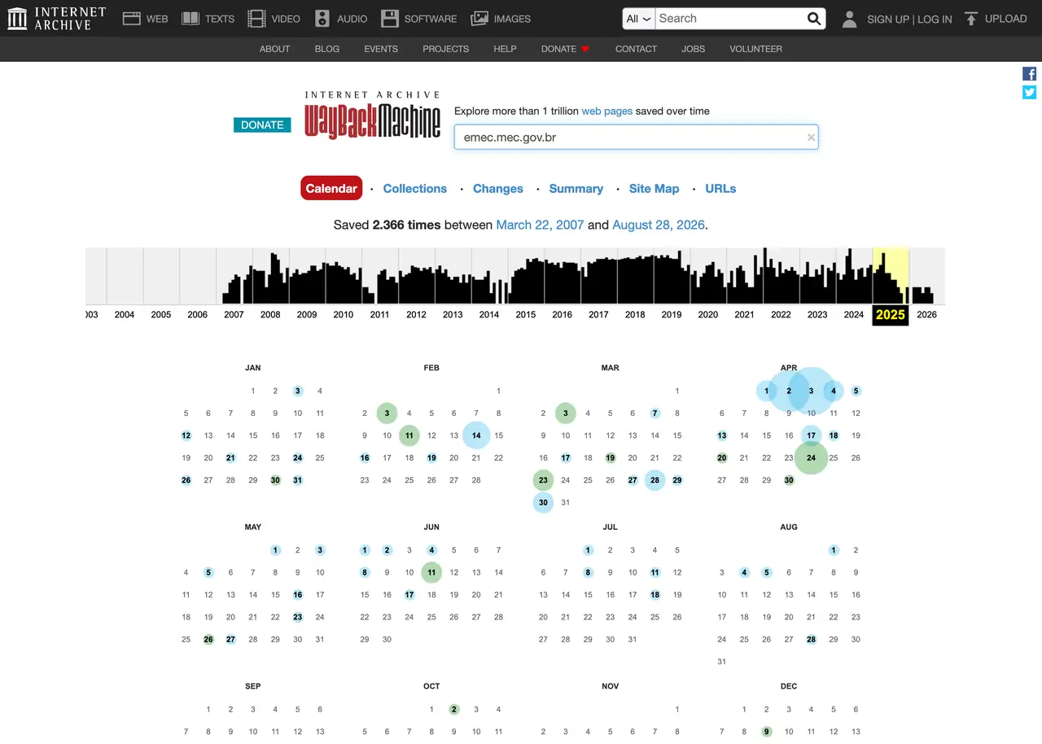Open the Blog menu item
The width and height of the screenshot is (1042, 744).
pos(327,49)
